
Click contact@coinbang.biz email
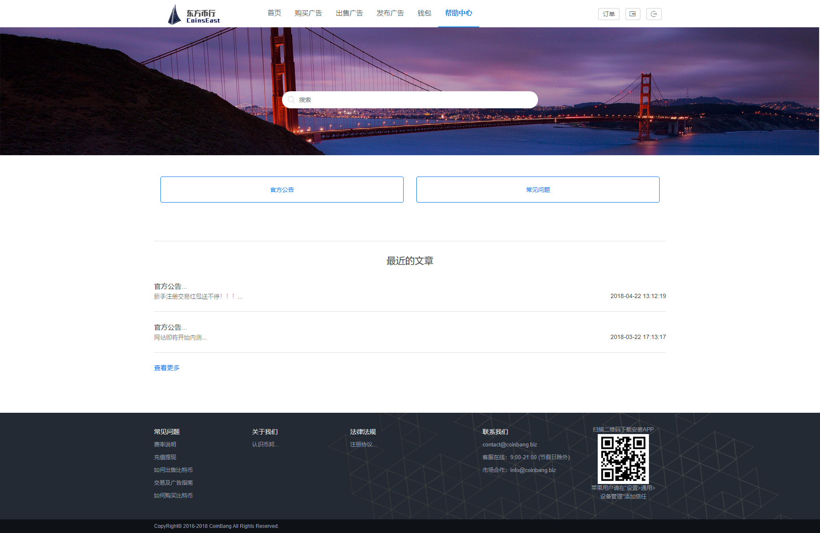click(510, 444)
